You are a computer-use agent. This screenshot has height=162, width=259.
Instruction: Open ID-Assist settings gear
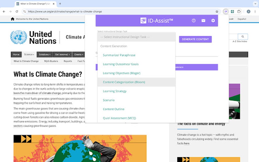click(x=213, y=21)
